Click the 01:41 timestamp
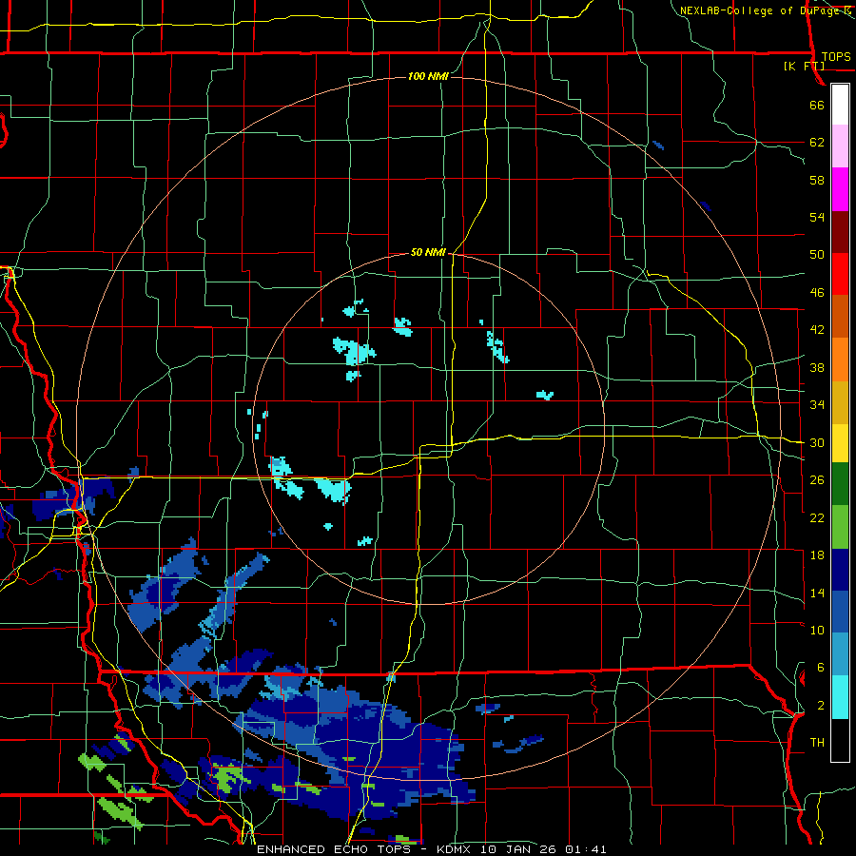The height and width of the screenshot is (856, 856). (587, 849)
